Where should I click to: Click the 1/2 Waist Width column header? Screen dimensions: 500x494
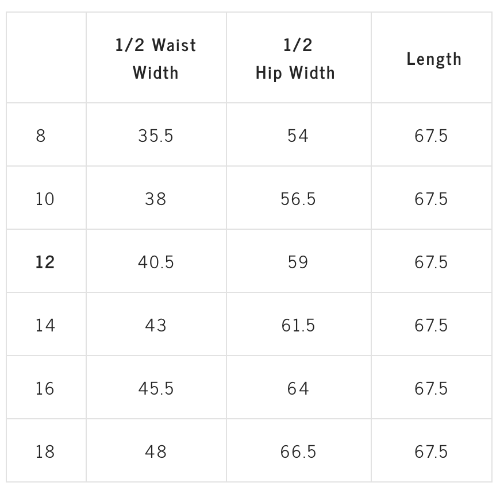tap(156, 59)
